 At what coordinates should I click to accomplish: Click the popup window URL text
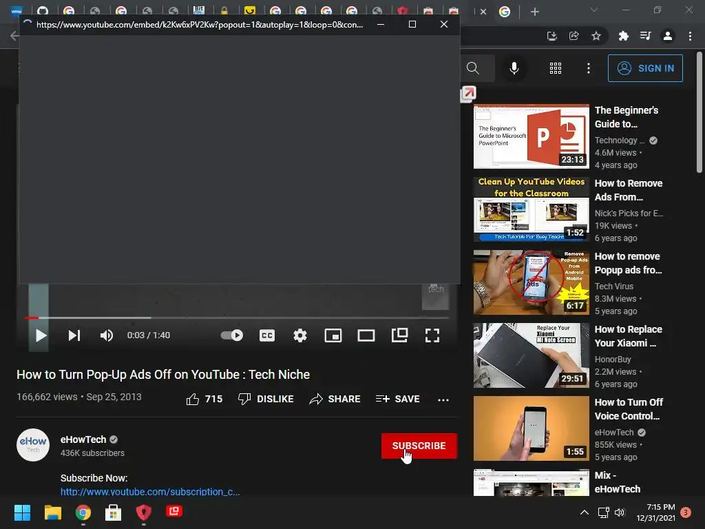[x=200, y=25]
